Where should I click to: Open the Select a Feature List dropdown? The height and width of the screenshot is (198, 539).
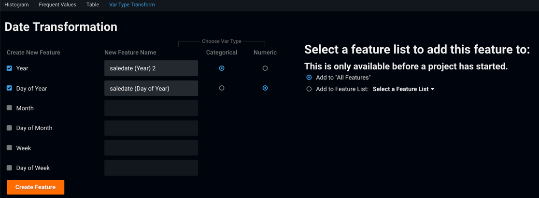[403, 89]
